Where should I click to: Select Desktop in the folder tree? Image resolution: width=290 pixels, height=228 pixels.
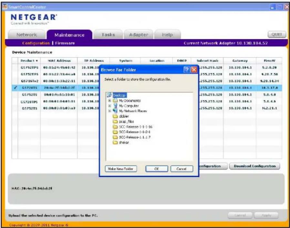coord(119,95)
